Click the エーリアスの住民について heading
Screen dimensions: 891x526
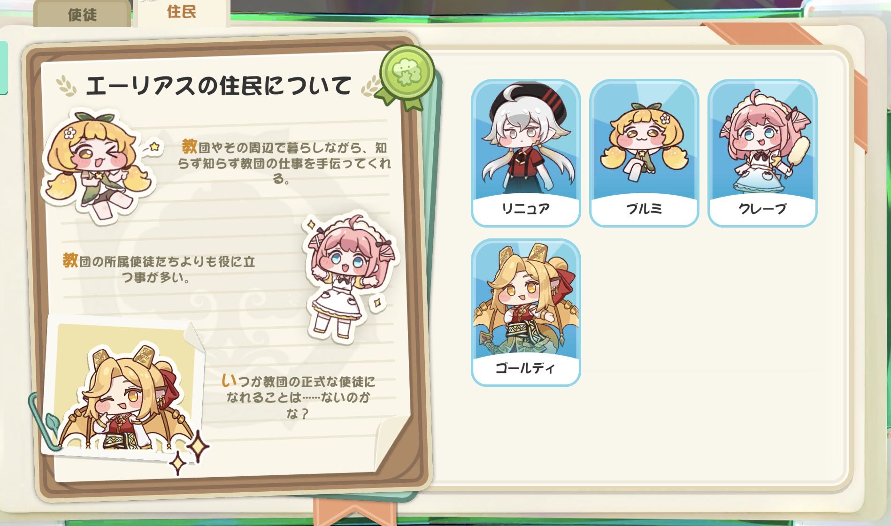click(218, 86)
